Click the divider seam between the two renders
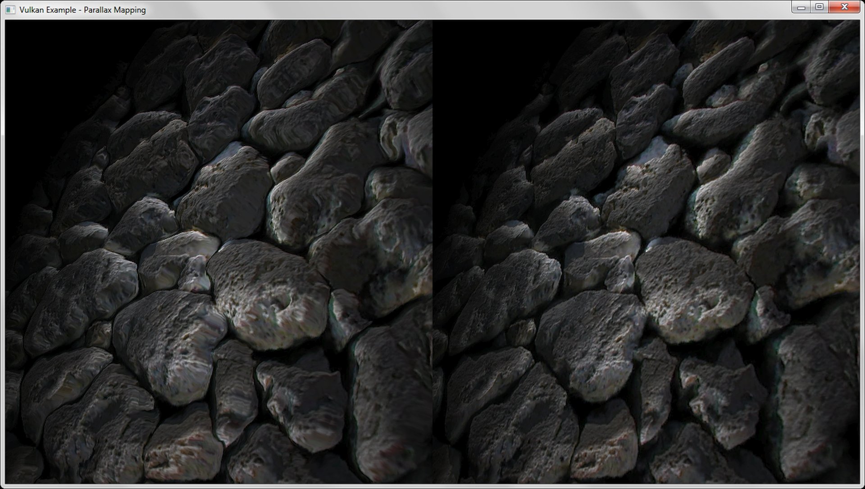Image resolution: width=865 pixels, height=489 pixels. point(432,252)
